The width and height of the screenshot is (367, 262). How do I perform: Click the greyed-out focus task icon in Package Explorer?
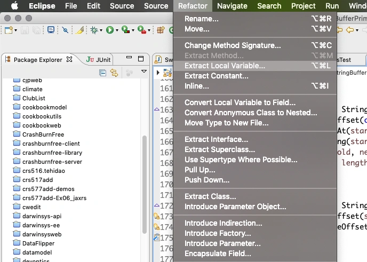(129, 73)
